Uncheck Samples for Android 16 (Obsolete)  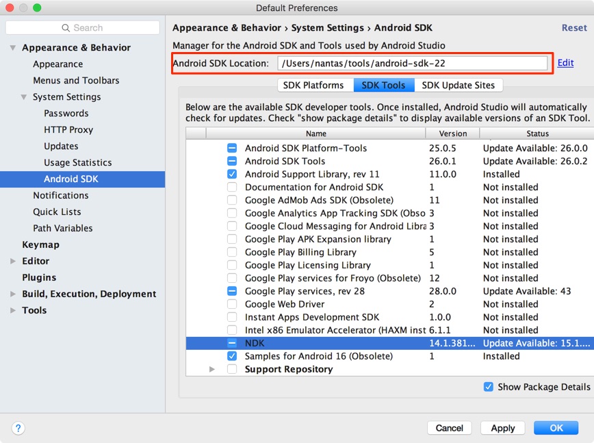coord(231,356)
